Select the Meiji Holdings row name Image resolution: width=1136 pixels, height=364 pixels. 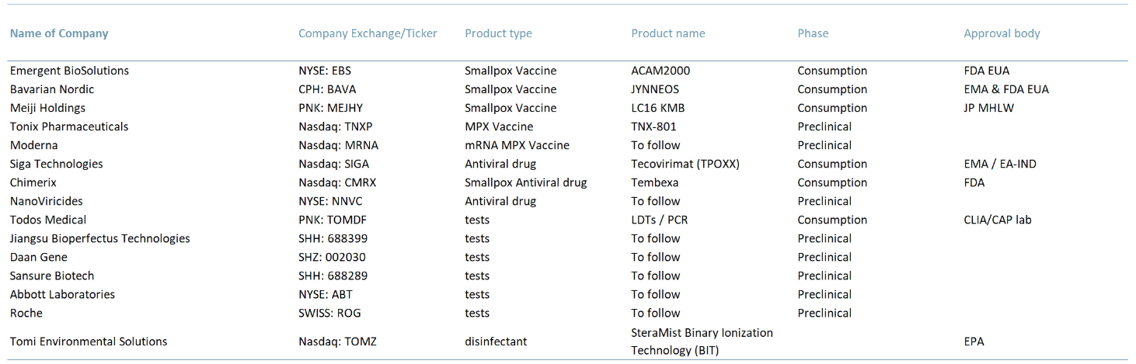pyautogui.click(x=47, y=108)
